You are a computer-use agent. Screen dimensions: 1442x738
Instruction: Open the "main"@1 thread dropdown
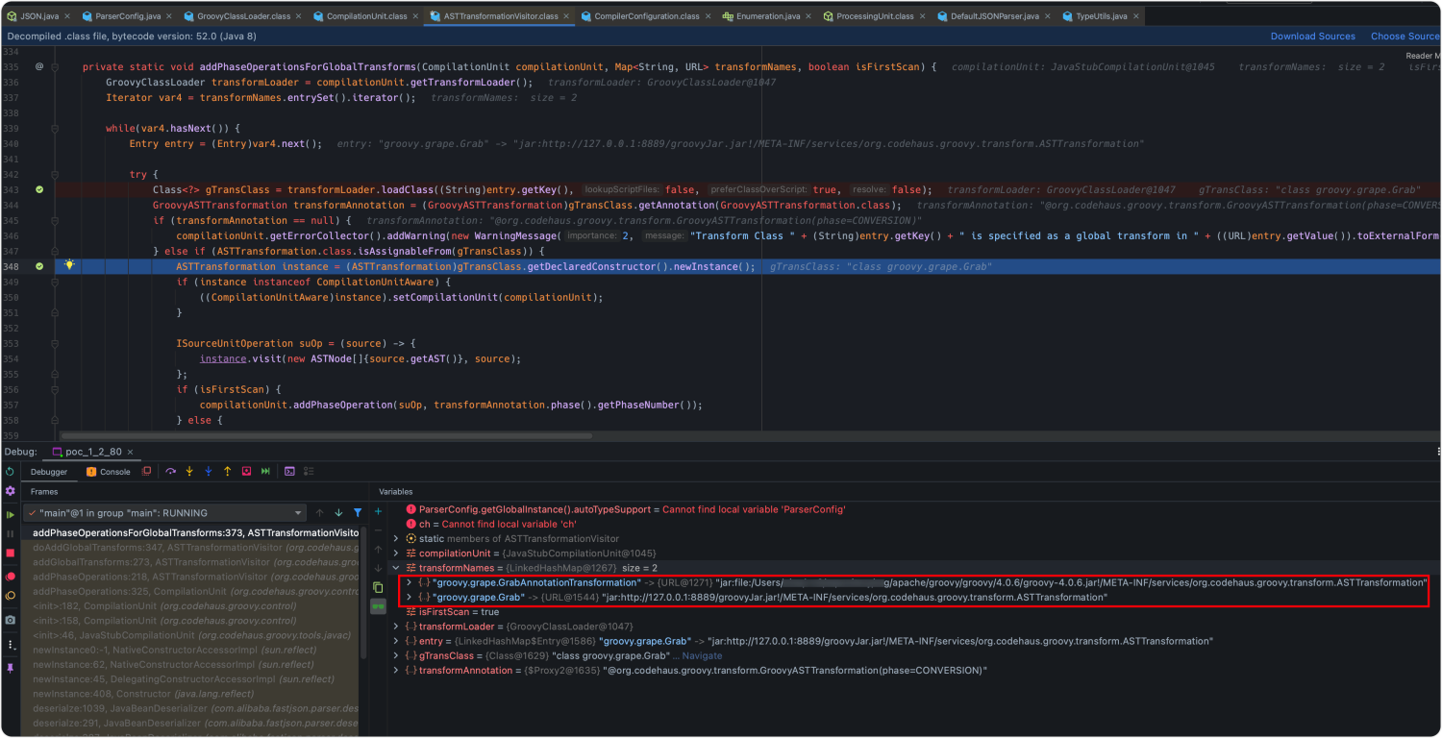pos(164,513)
